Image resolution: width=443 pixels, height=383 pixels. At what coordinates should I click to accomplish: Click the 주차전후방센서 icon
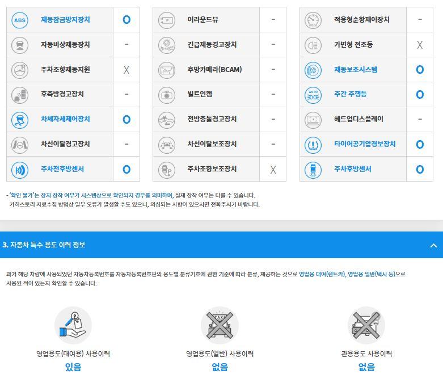tap(20, 170)
